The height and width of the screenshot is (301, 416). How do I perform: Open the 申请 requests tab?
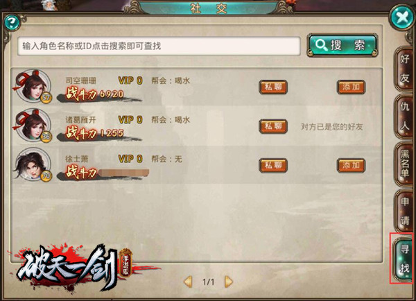tap(404, 212)
